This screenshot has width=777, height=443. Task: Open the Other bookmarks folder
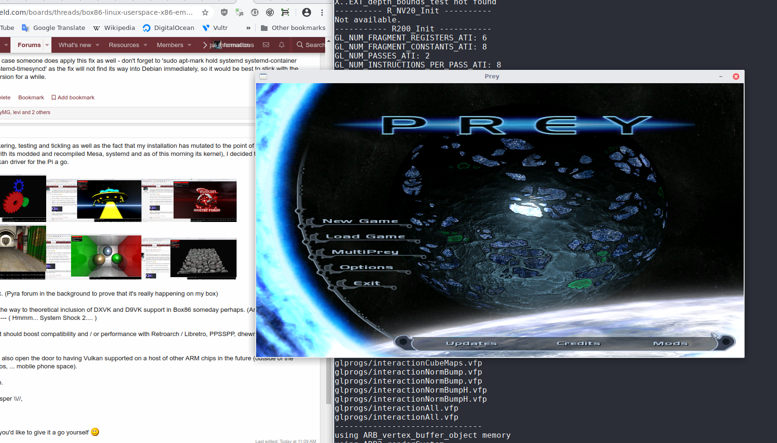[x=293, y=28]
